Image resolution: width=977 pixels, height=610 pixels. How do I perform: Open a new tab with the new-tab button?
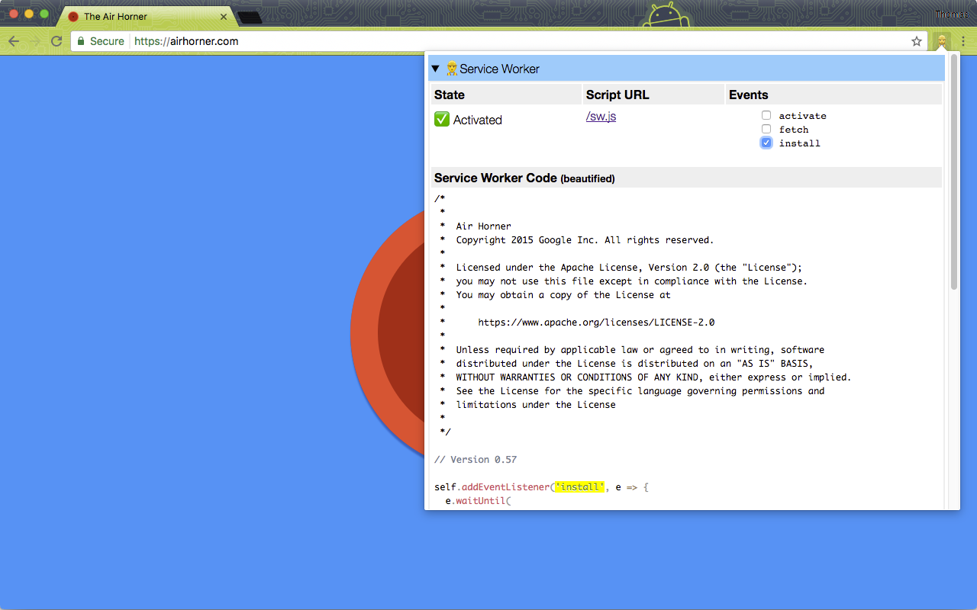(x=250, y=17)
